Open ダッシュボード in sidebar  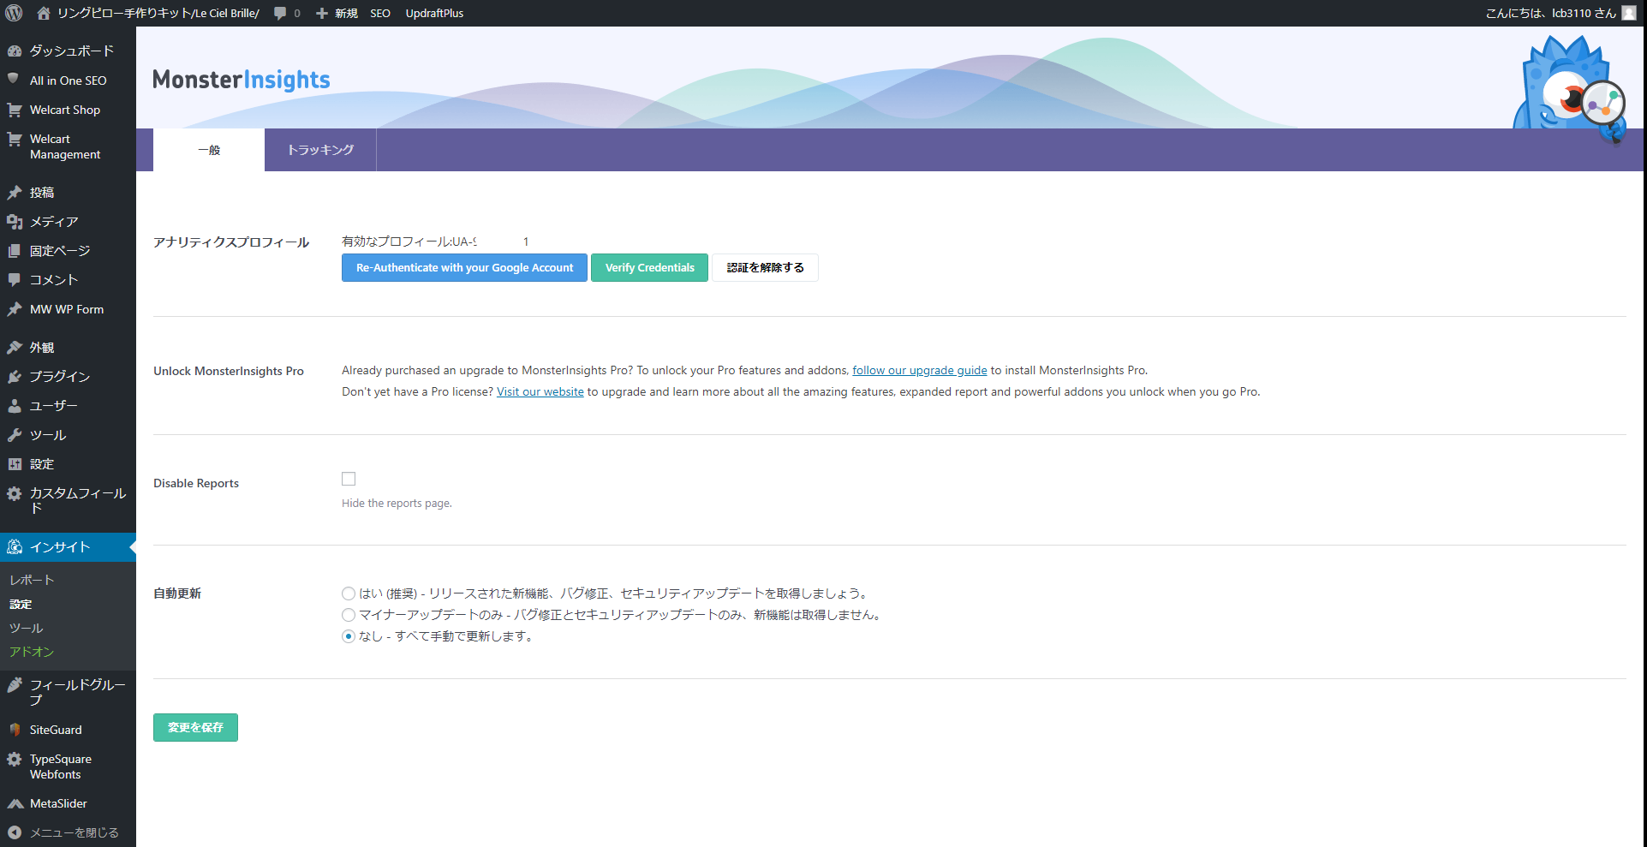[x=72, y=51]
